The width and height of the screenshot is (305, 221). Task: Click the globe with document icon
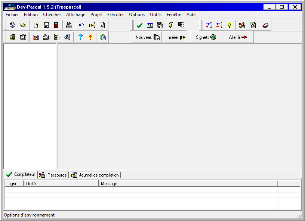click(x=103, y=37)
